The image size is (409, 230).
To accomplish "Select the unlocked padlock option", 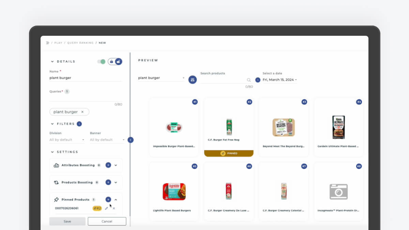I will pos(118,62).
